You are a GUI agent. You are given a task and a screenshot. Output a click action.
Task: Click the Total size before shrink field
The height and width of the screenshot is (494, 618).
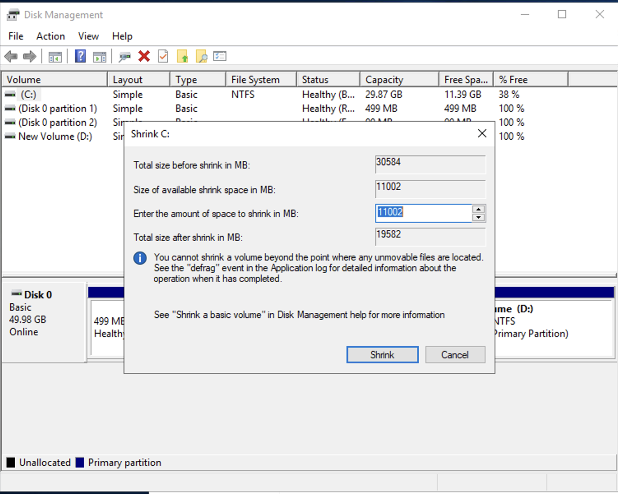point(430,164)
